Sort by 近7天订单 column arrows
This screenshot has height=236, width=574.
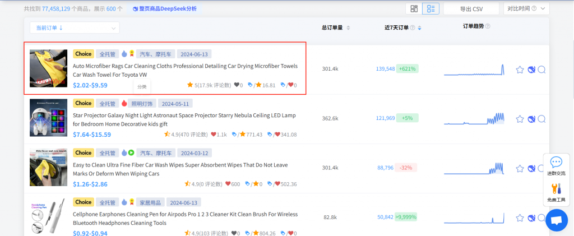tap(419, 28)
